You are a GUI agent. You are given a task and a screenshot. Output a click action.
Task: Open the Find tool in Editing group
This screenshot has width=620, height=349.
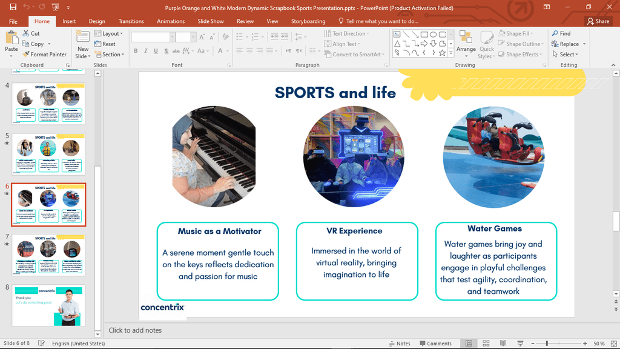pyautogui.click(x=561, y=33)
